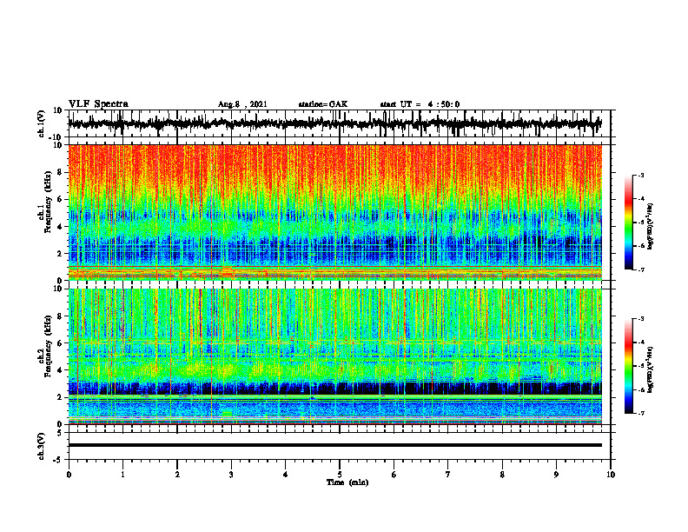Click the "ch.3(V)" axis label

42,446
